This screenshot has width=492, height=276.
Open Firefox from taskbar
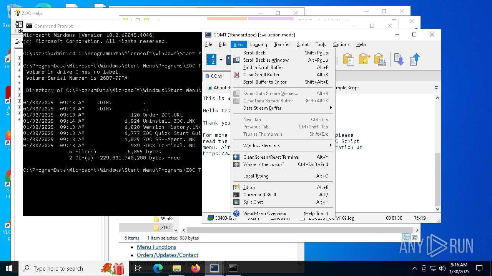[196, 268]
